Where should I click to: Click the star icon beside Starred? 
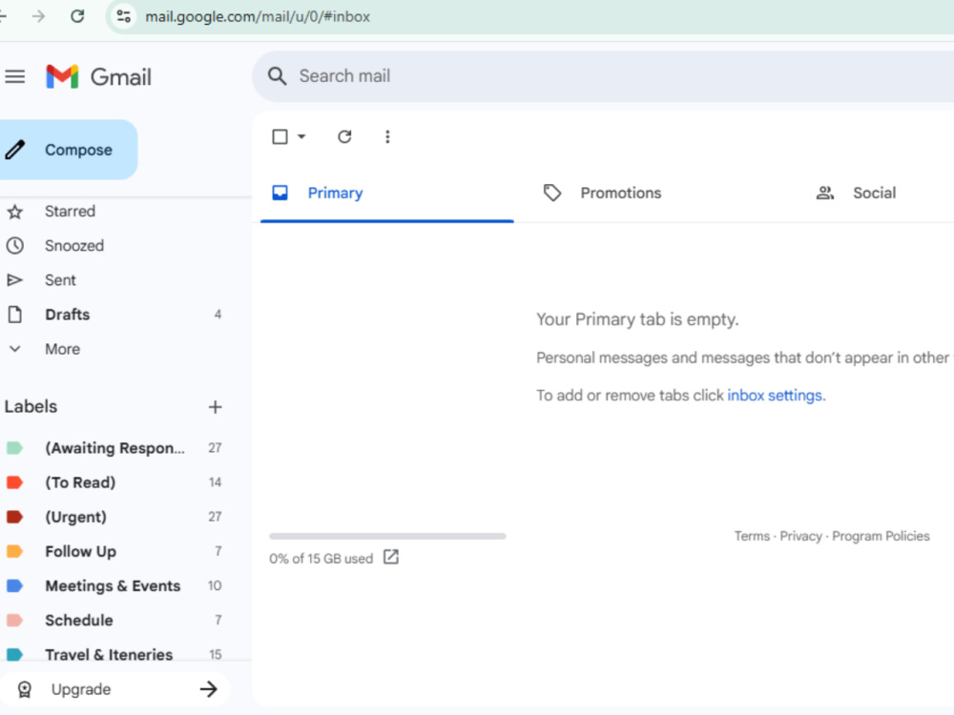point(14,212)
